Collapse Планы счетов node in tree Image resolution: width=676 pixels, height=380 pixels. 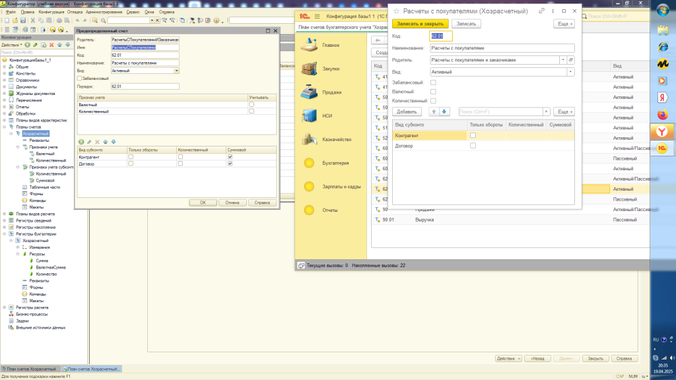click(x=5, y=127)
